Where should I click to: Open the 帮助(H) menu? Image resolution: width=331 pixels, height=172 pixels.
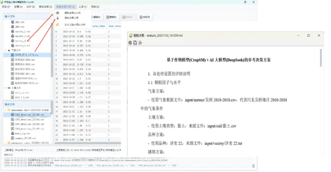tap(95, 7)
